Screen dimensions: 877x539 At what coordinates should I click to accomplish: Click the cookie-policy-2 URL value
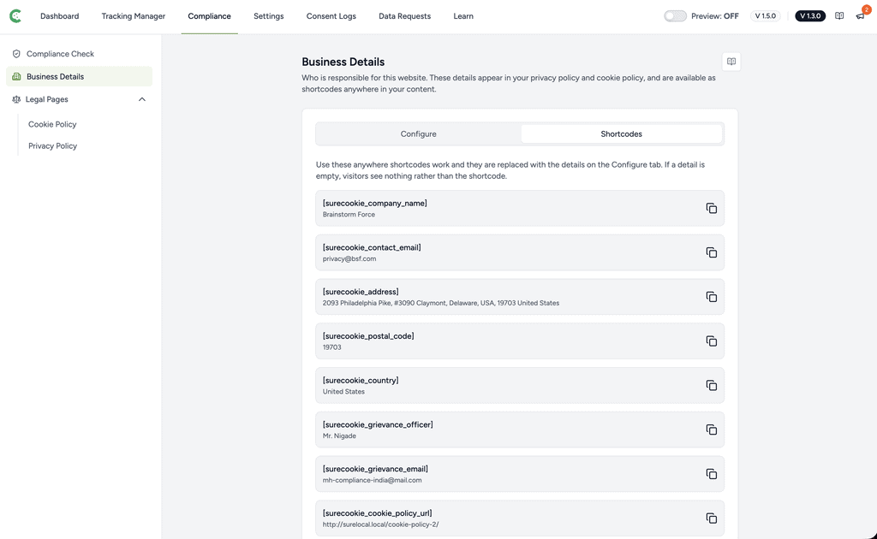pos(380,524)
